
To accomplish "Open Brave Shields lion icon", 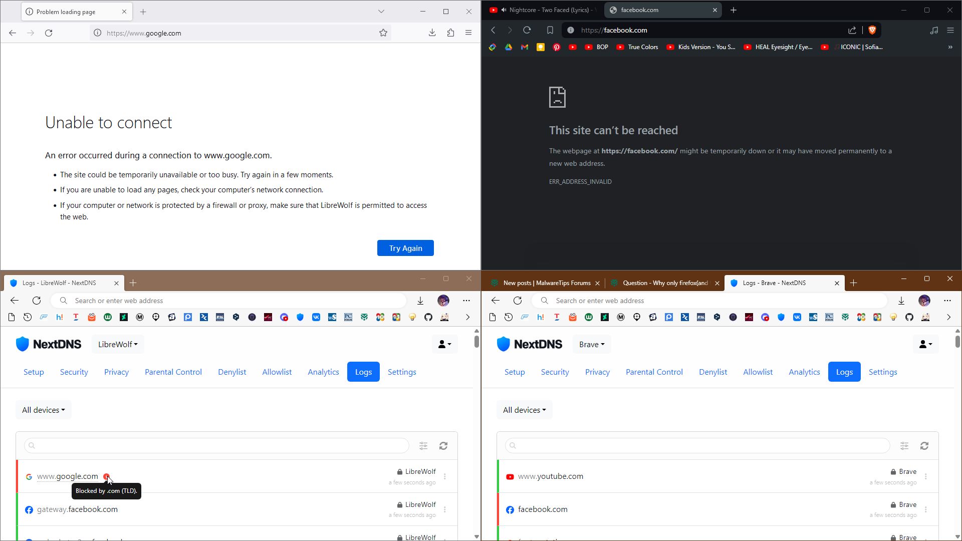I will pyautogui.click(x=872, y=30).
